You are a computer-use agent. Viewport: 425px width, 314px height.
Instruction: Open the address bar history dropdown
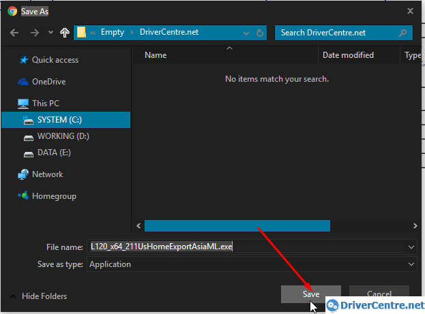click(246, 33)
